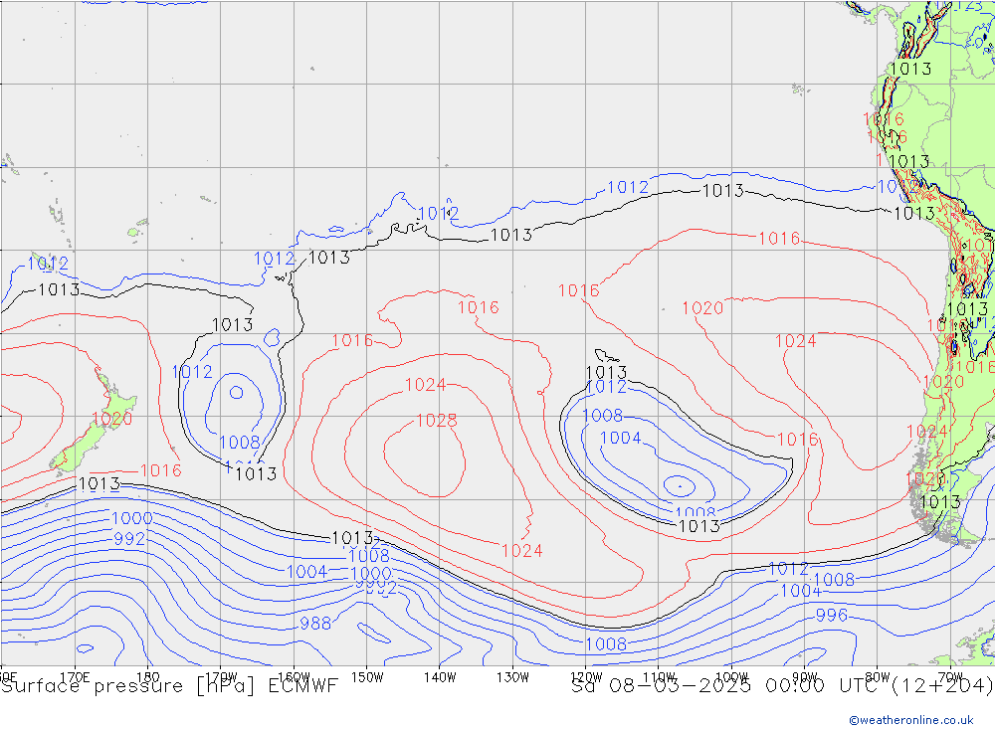Click the 70W longitude axis label
995x729 pixels.
coord(950,677)
